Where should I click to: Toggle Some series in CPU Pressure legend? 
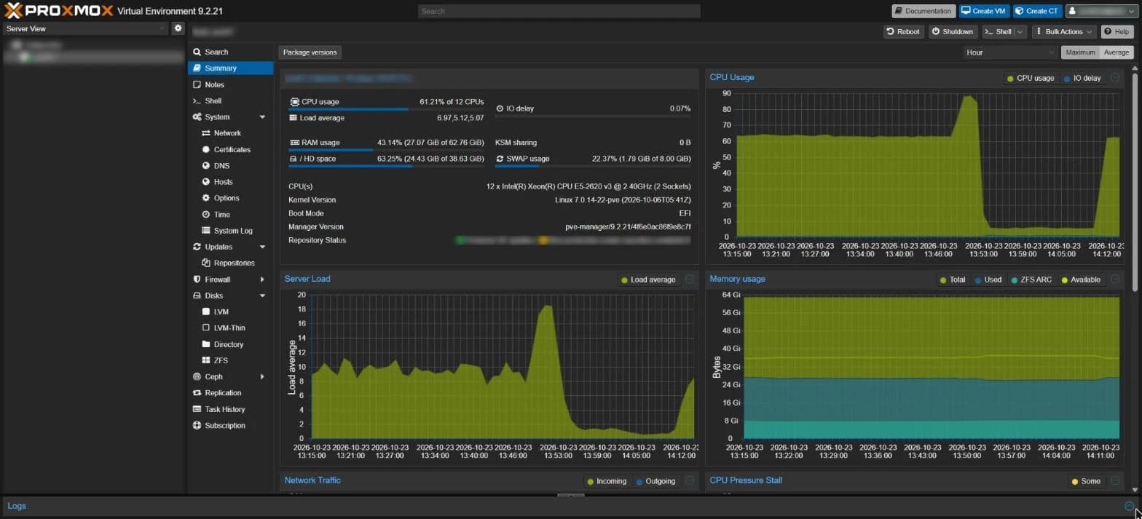1085,481
